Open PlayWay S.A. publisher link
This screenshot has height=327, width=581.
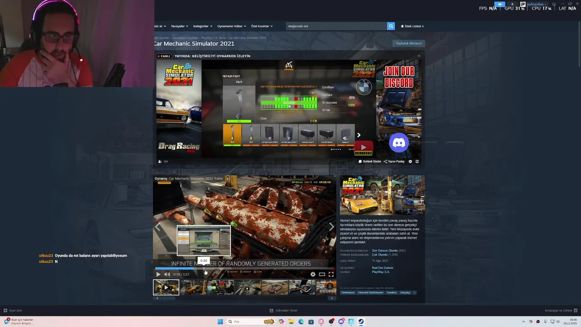click(x=381, y=272)
